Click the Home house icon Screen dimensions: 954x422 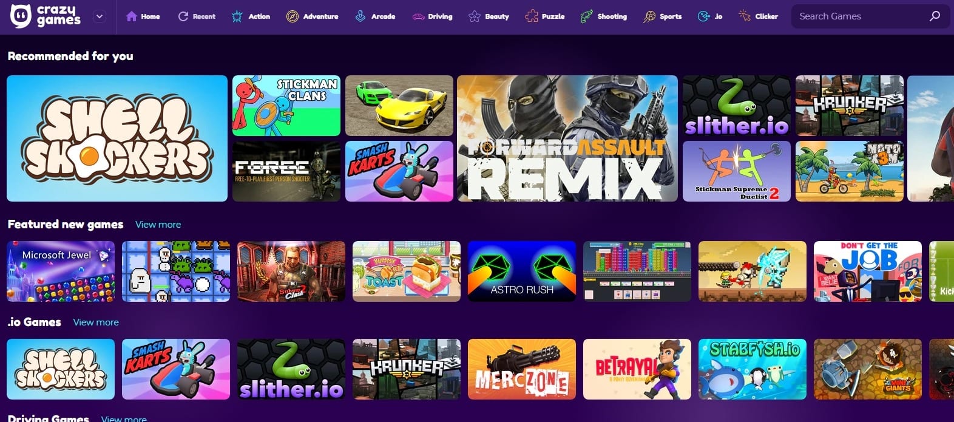(131, 16)
